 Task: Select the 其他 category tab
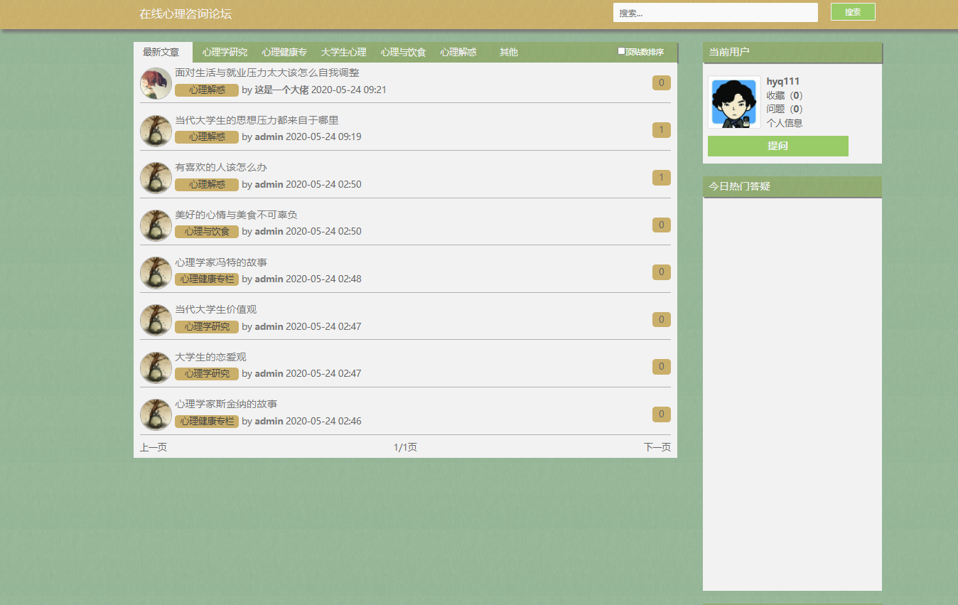(508, 51)
